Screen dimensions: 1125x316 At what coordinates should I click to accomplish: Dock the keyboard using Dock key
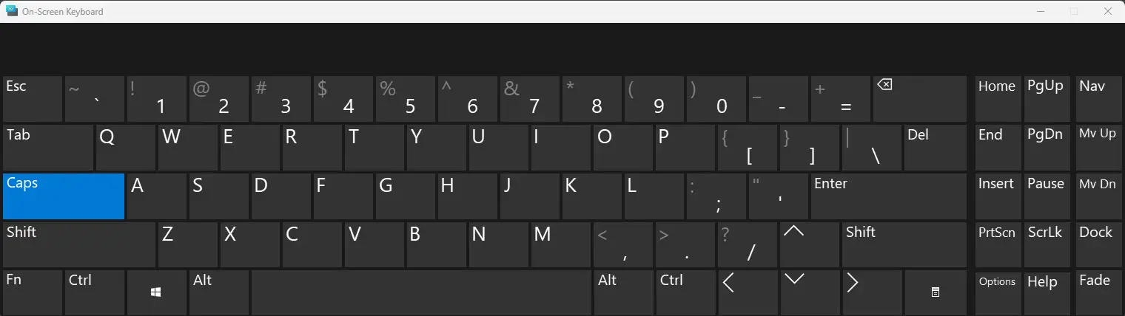[1097, 245]
